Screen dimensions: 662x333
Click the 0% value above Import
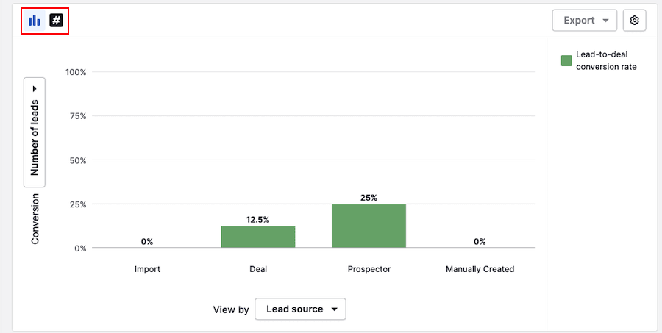coord(147,241)
